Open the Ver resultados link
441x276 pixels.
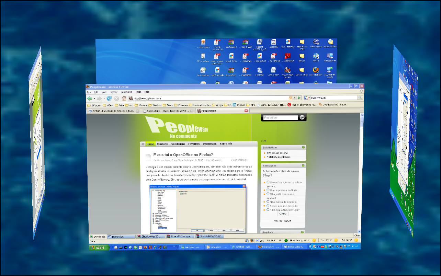283,221
